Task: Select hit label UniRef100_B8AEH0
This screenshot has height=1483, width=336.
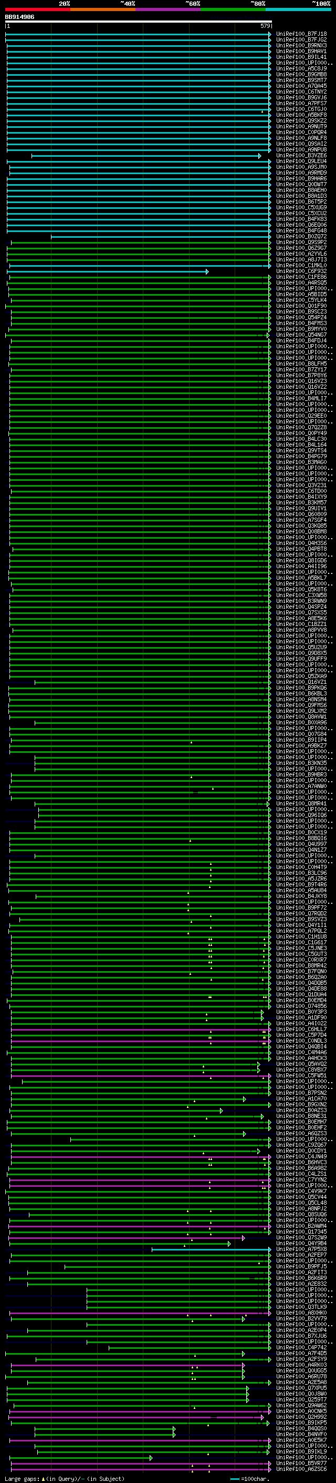Action: tap(301, 190)
